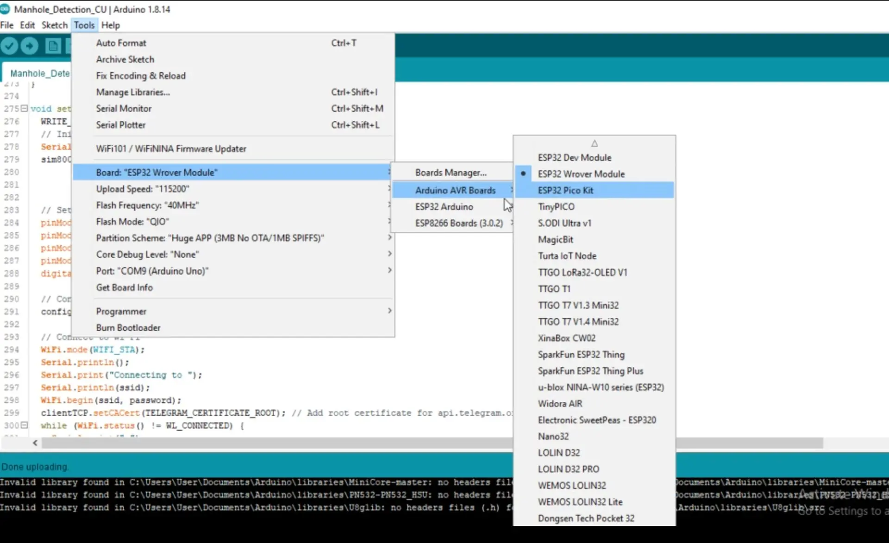Screen dimensions: 889x543
Task: Click the Upload arrow toolbar icon
Action: [x=30, y=46]
